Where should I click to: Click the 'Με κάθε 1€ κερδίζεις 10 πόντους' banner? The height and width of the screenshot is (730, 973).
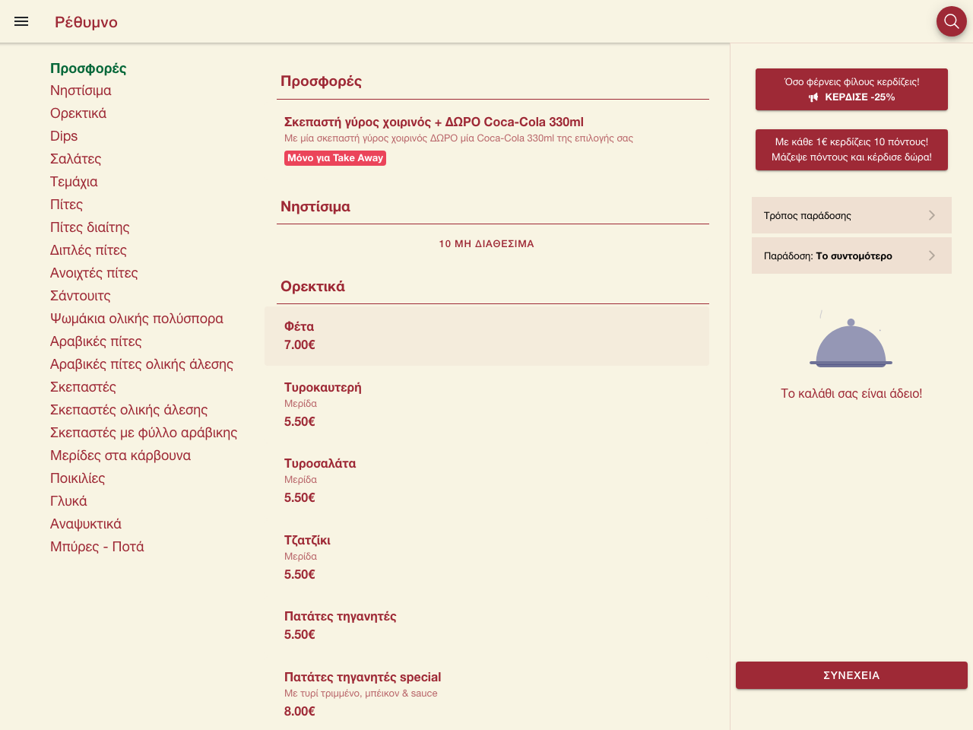coord(851,149)
